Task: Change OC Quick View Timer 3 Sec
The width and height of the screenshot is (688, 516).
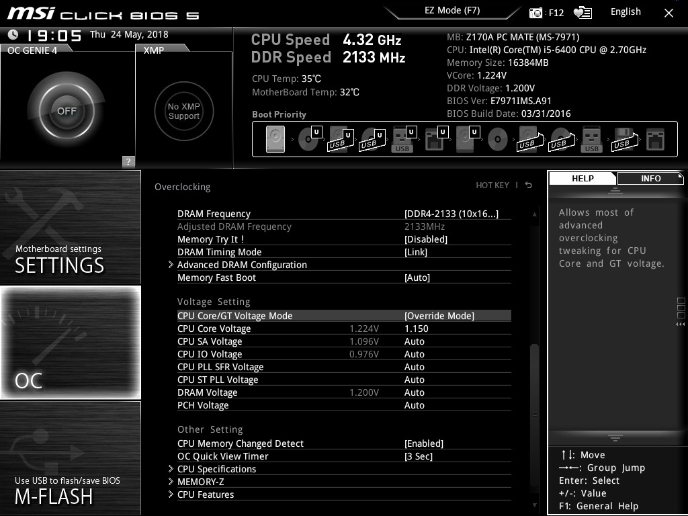Action: 418,456
